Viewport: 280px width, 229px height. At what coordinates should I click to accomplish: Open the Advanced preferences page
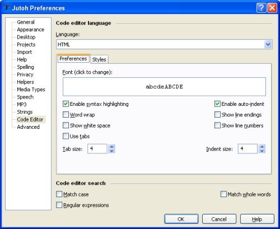pyautogui.click(x=28, y=127)
